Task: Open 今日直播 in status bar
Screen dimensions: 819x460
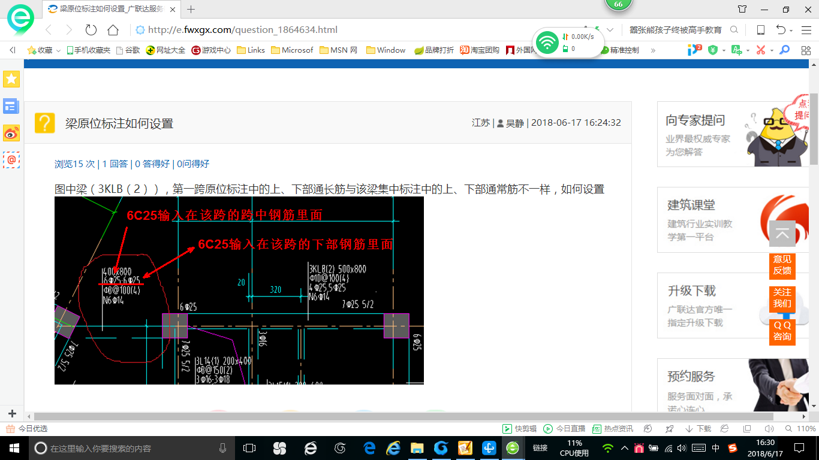Action: point(564,429)
